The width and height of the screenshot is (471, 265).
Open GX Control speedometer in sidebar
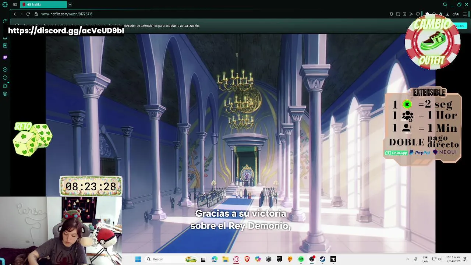pos(5,21)
